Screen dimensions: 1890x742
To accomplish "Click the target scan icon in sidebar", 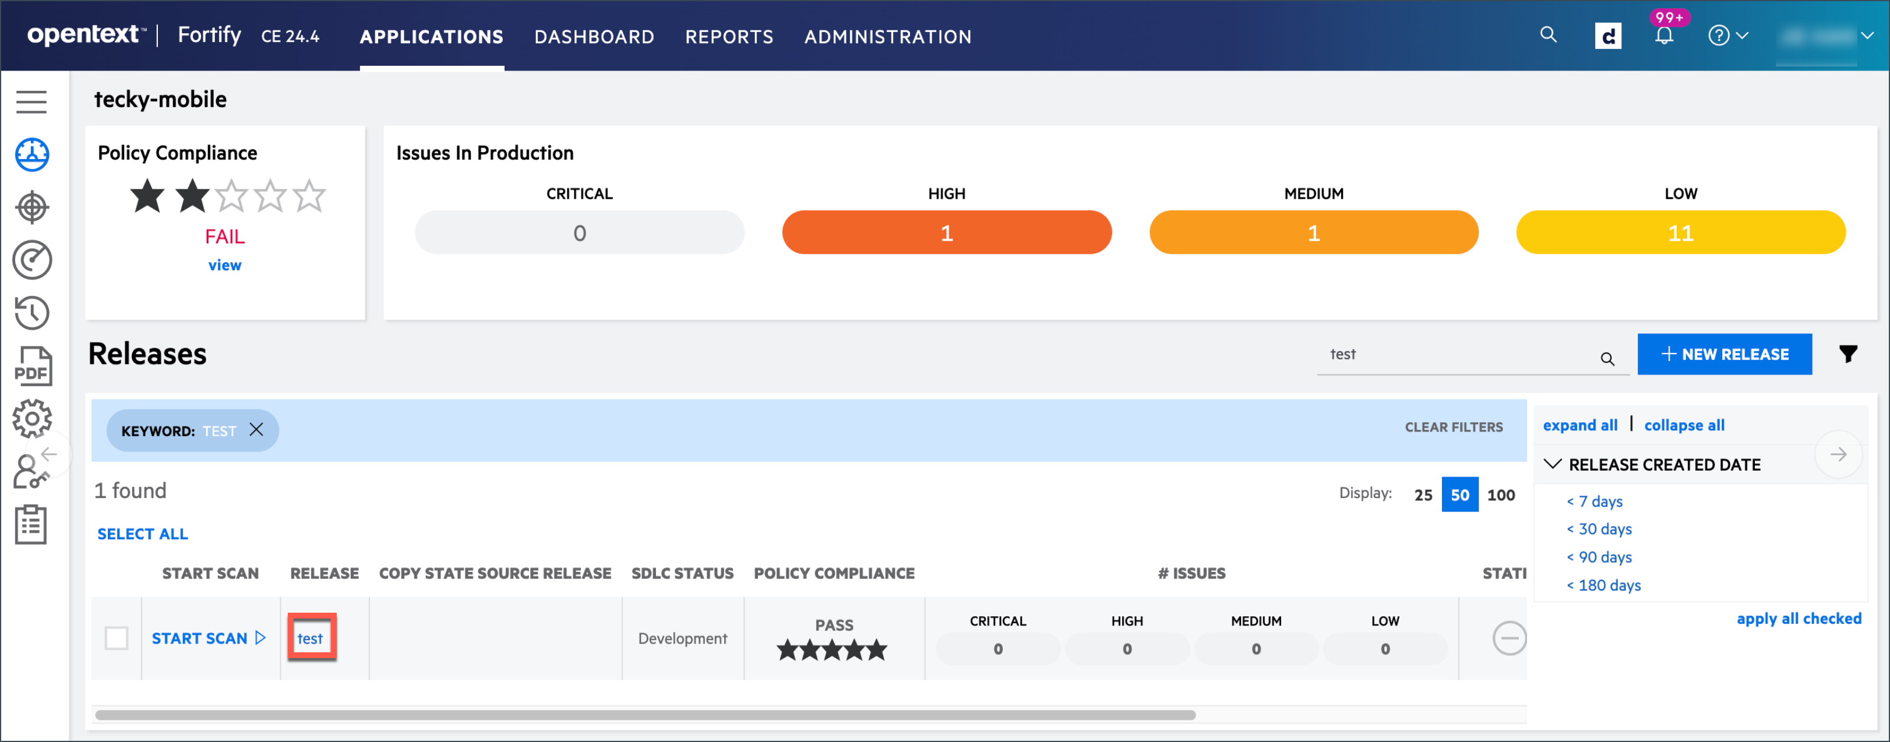I will pos(31,207).
